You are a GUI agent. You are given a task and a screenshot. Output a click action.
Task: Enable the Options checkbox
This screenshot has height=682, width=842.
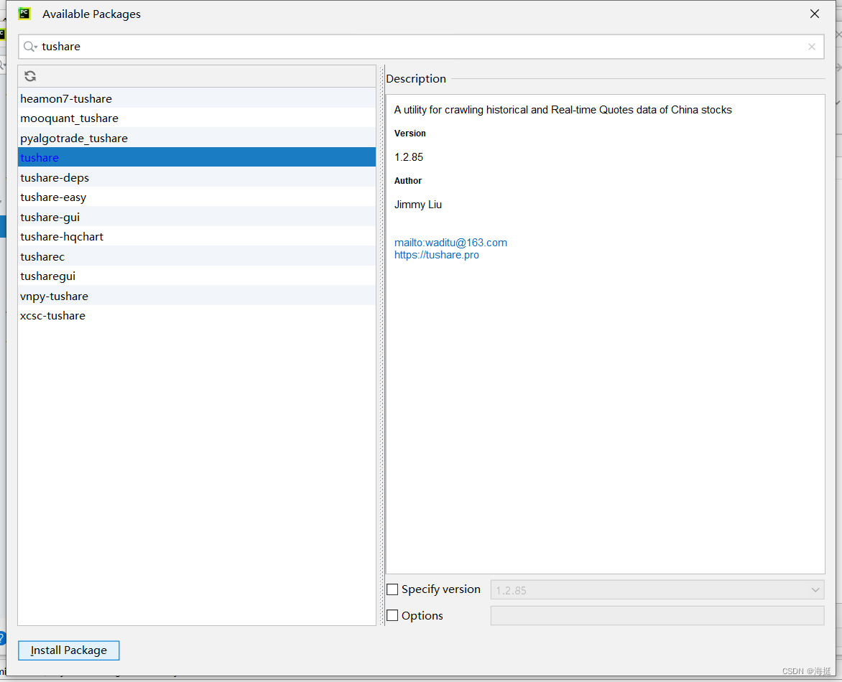point(392,615)
